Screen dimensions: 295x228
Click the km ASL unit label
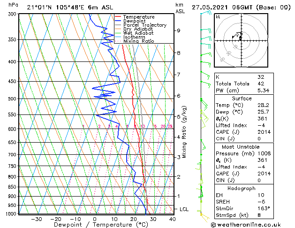[x=180, y=8]
